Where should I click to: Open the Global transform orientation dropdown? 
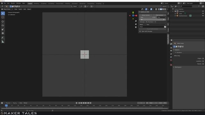(x=75, y=6)
